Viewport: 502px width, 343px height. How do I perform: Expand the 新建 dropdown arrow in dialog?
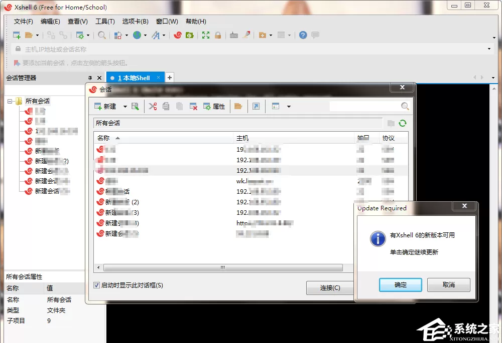[125, 107]
